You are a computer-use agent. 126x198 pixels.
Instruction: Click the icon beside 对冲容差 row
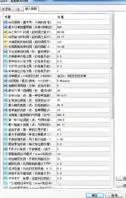[x=6, y=168]
